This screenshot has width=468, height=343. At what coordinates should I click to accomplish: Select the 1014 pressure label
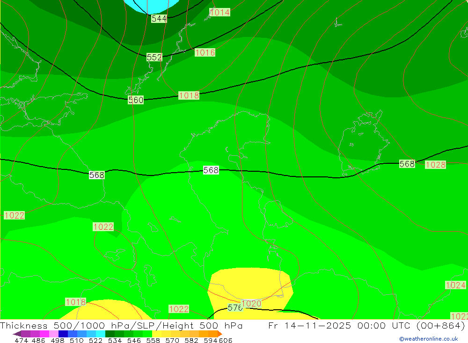(x=219, y=12)
